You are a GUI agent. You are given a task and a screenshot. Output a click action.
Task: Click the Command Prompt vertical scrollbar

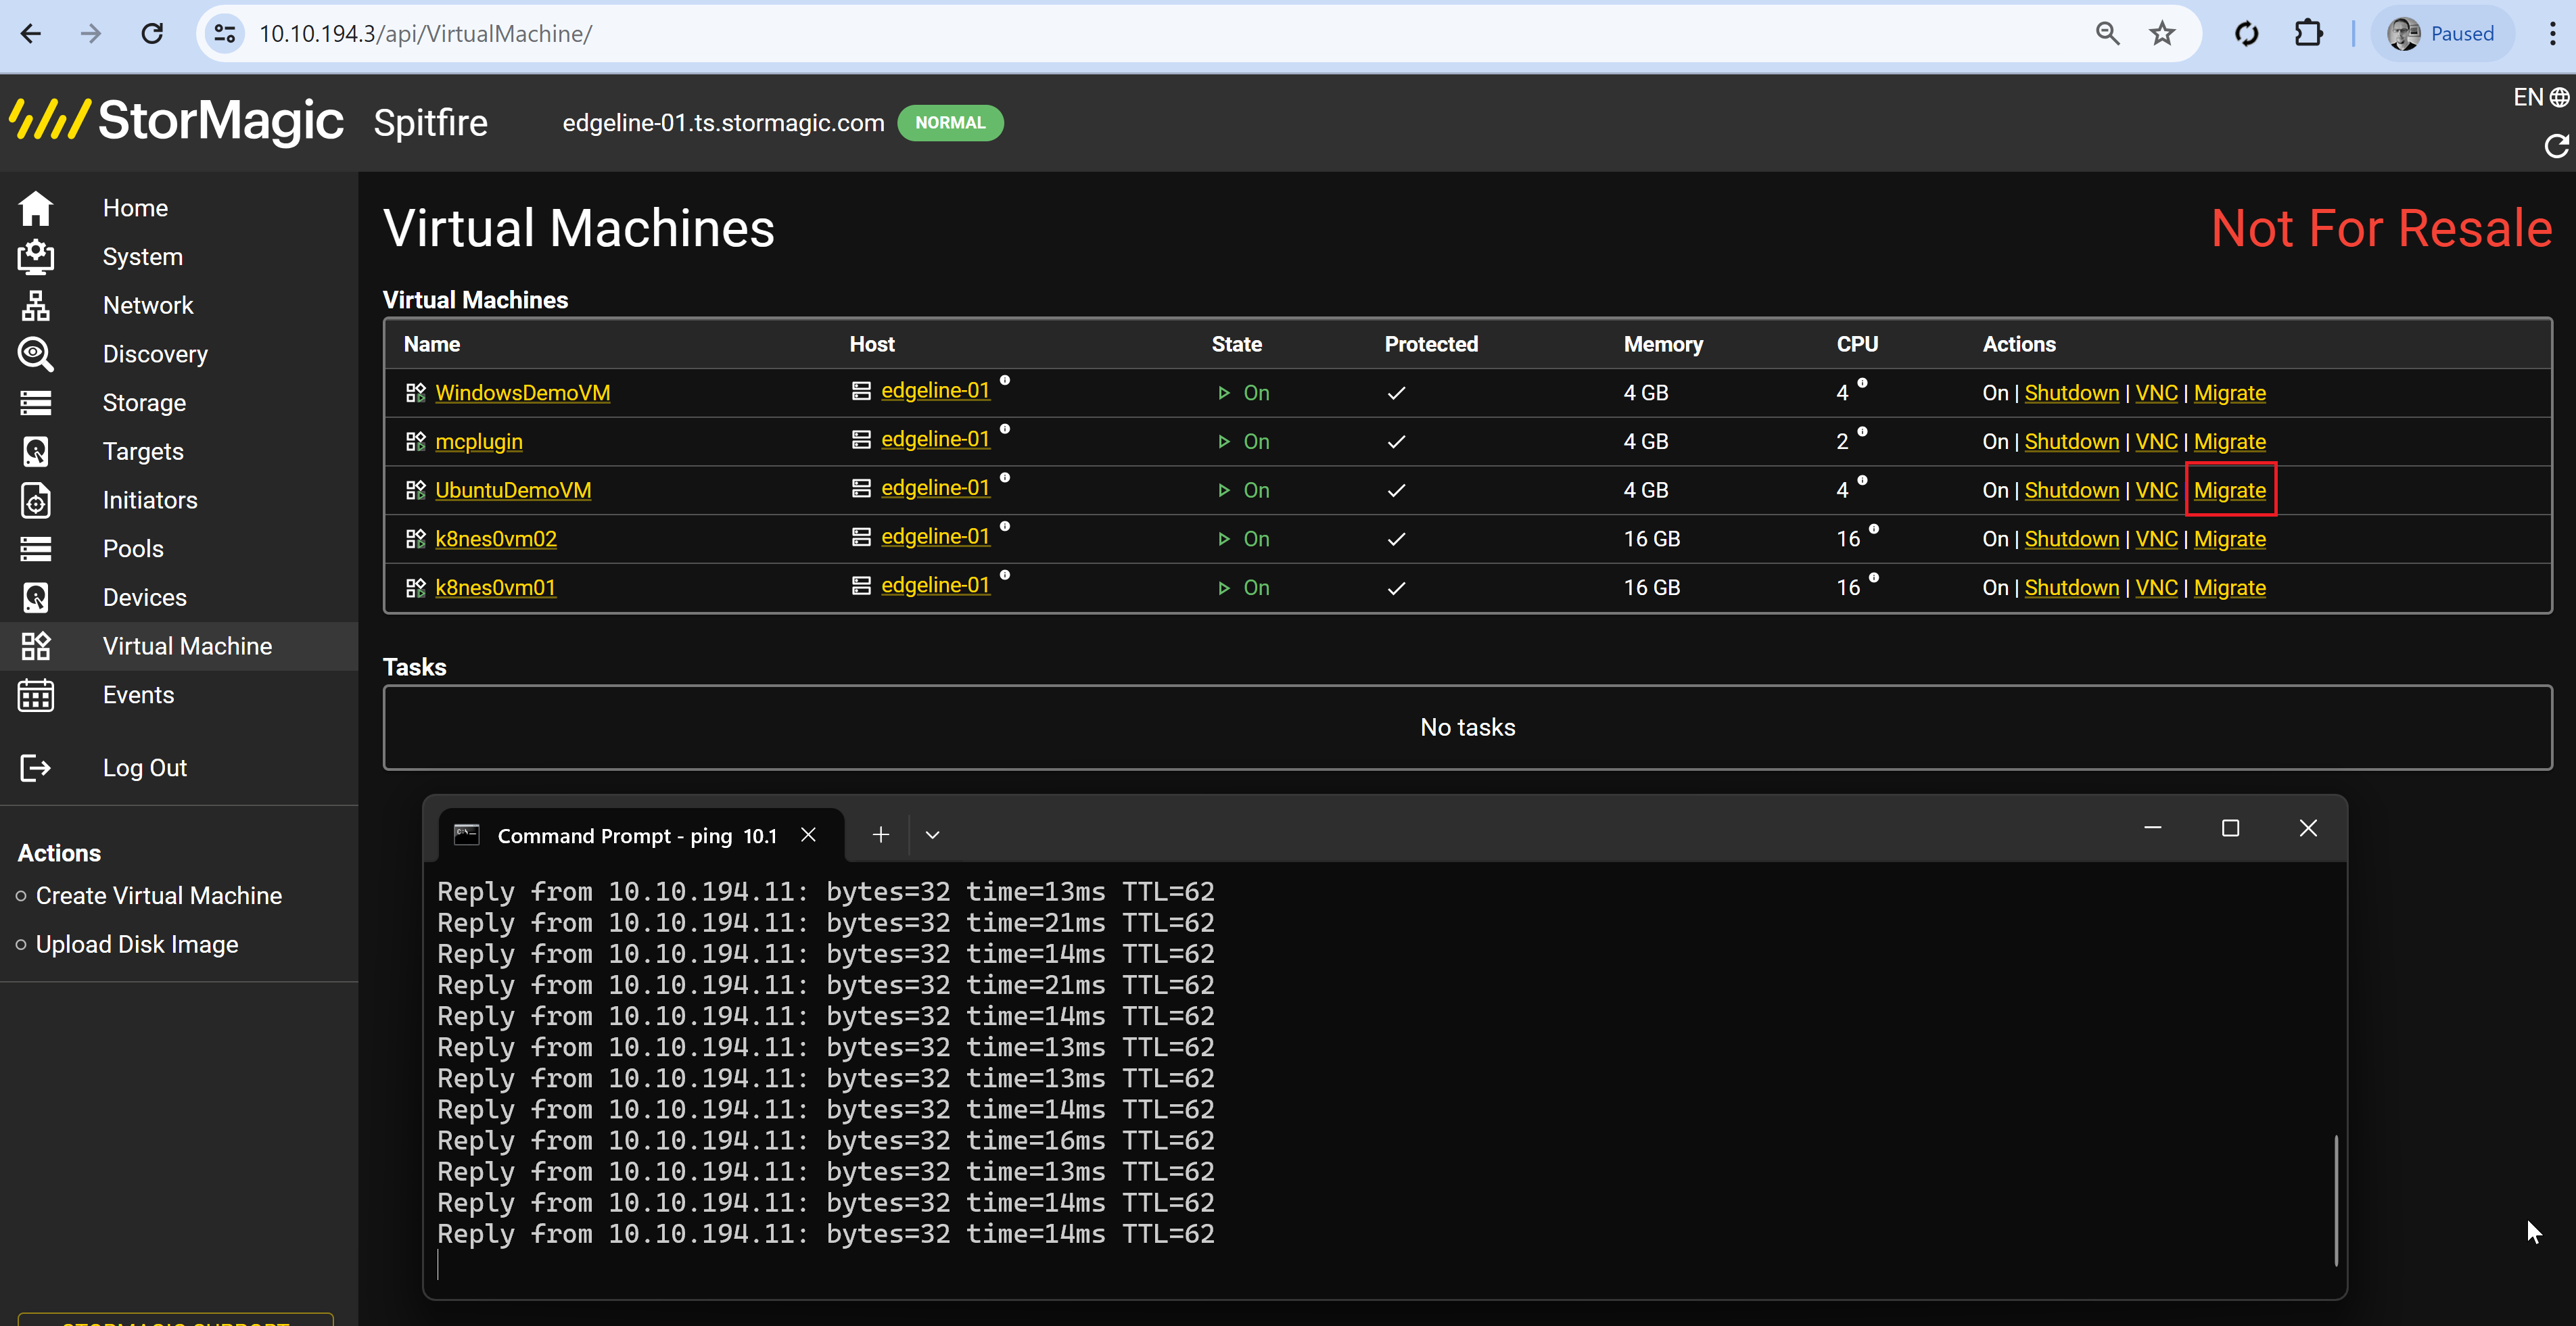click(x=2336, y=1199)
